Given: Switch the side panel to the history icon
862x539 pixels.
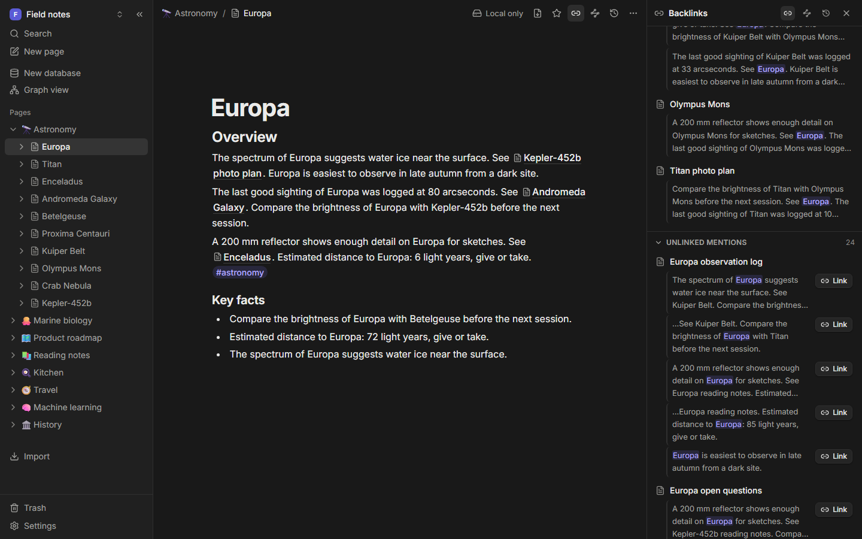Looking at the screenshot, I should pyautogui.click(x=826, y=13).
